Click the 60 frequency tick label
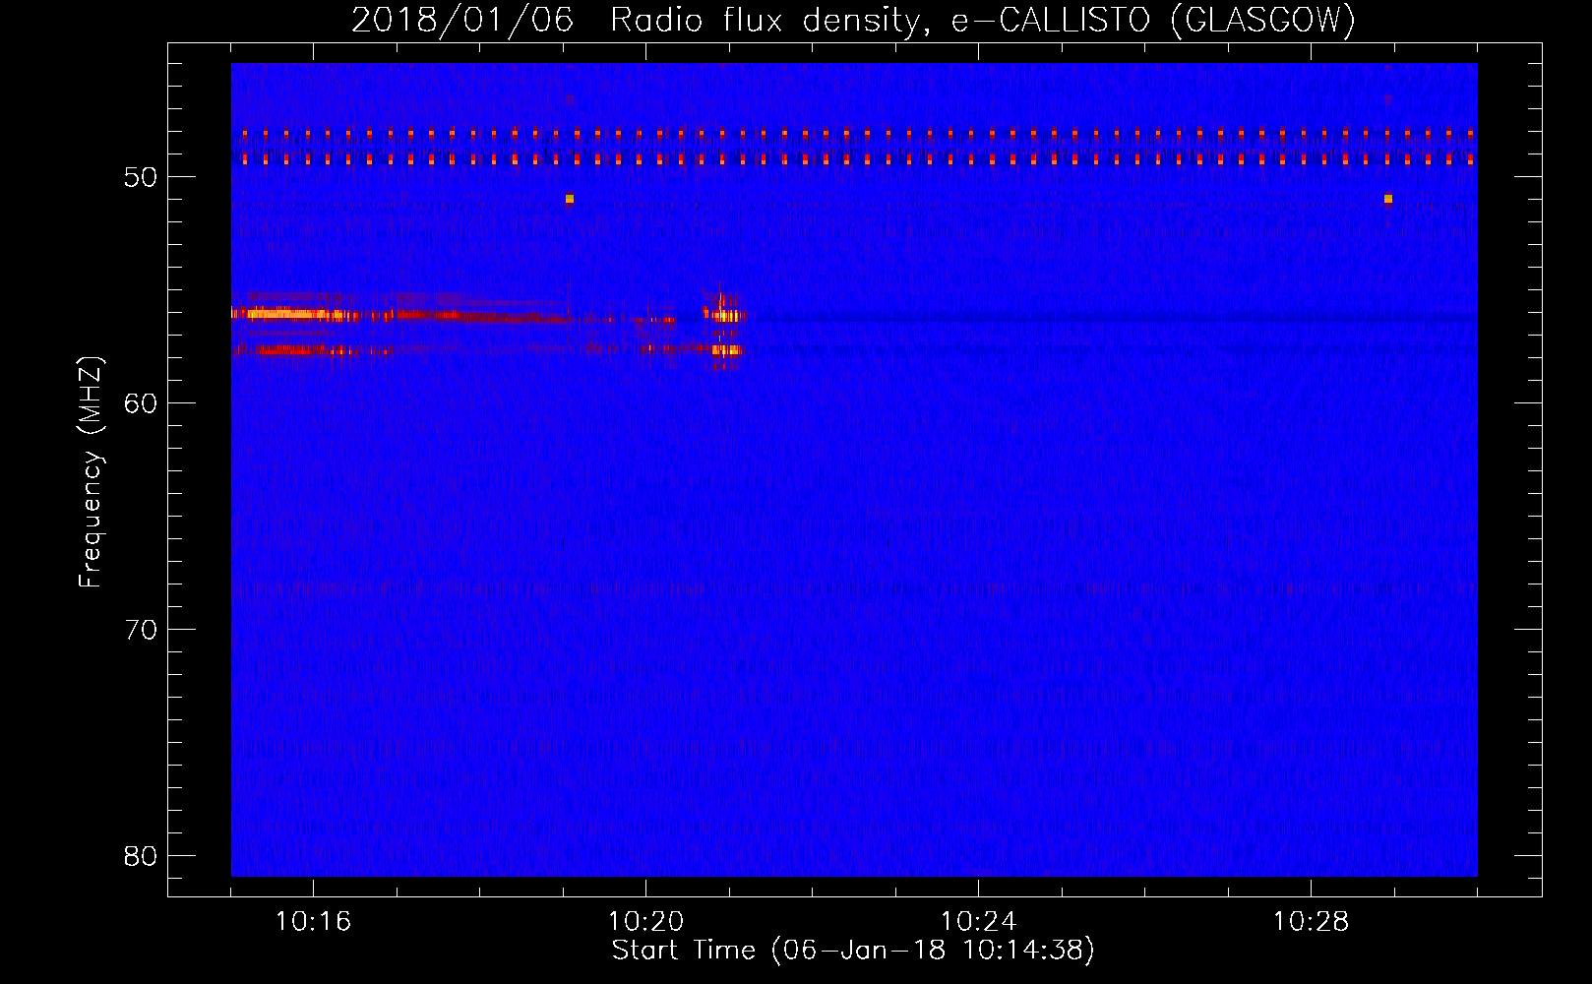This screenshot has width=1592, height=984. point(142,403)
